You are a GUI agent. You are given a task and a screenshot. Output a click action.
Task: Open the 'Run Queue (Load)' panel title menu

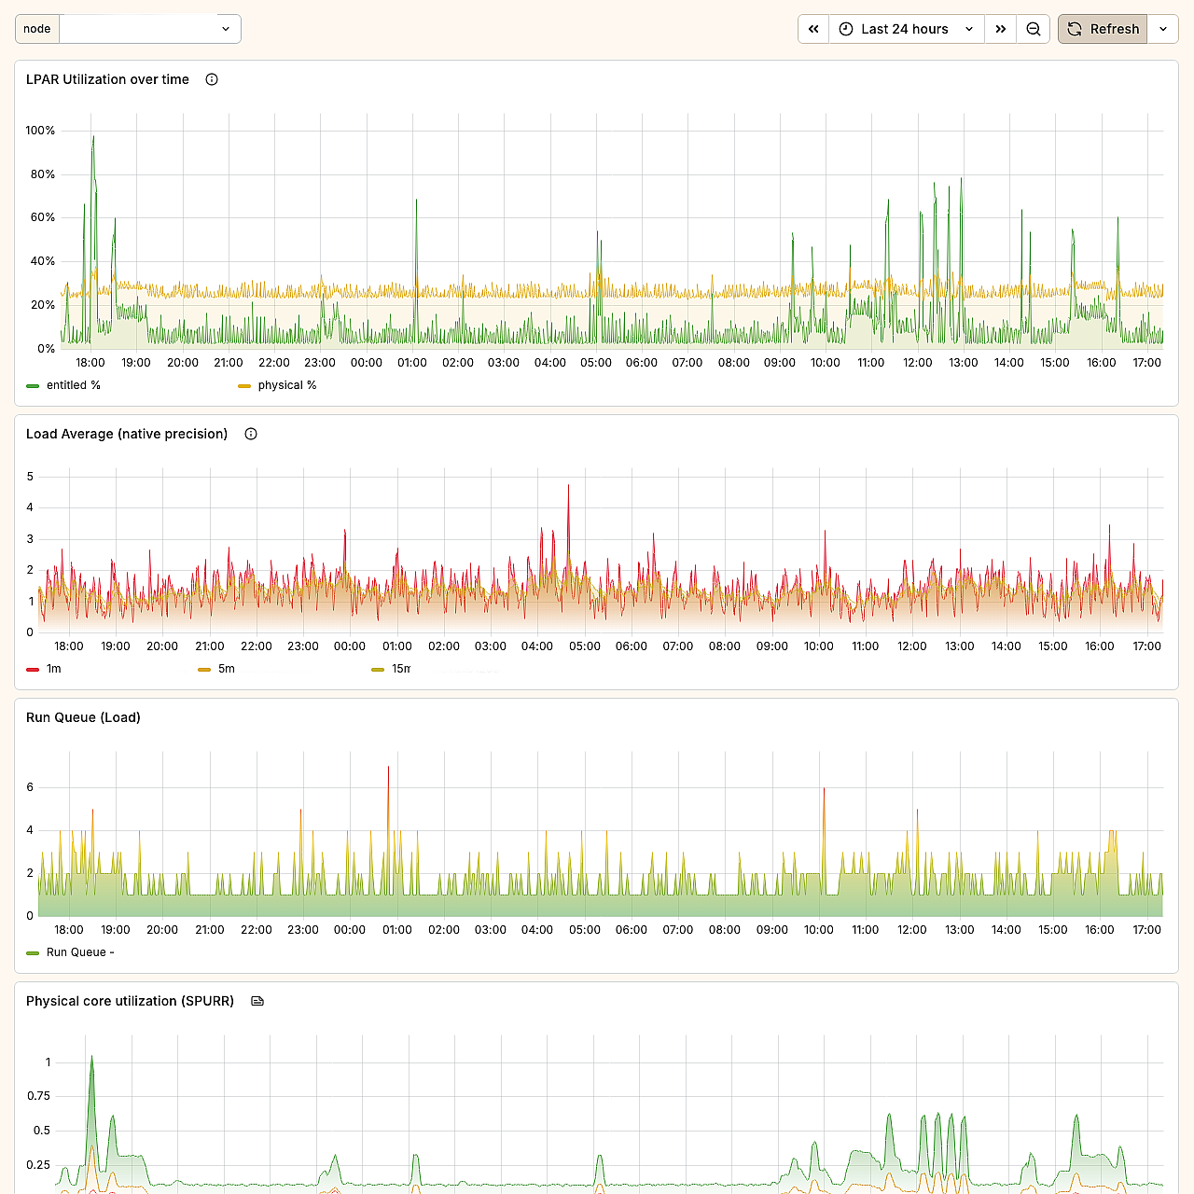pos(83,717)
